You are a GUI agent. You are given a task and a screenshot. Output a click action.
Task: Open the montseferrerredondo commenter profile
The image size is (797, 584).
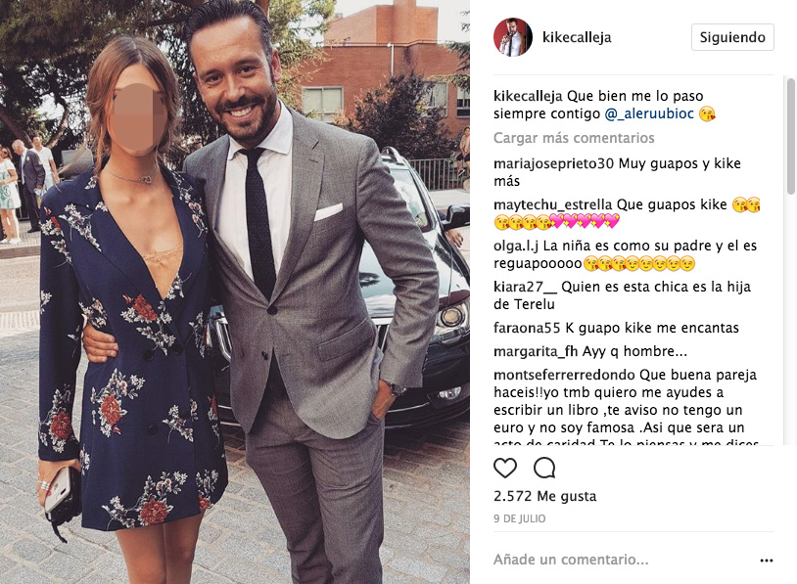coord(564,375)
